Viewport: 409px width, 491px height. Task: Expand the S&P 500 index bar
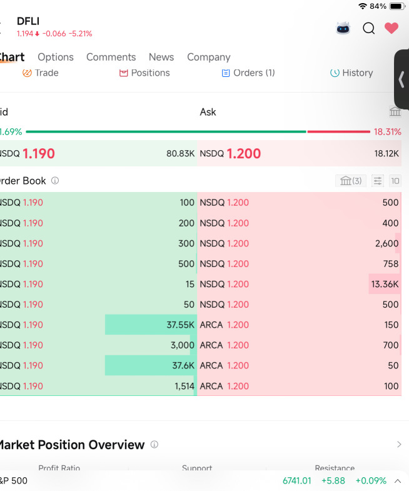[398, 481]
